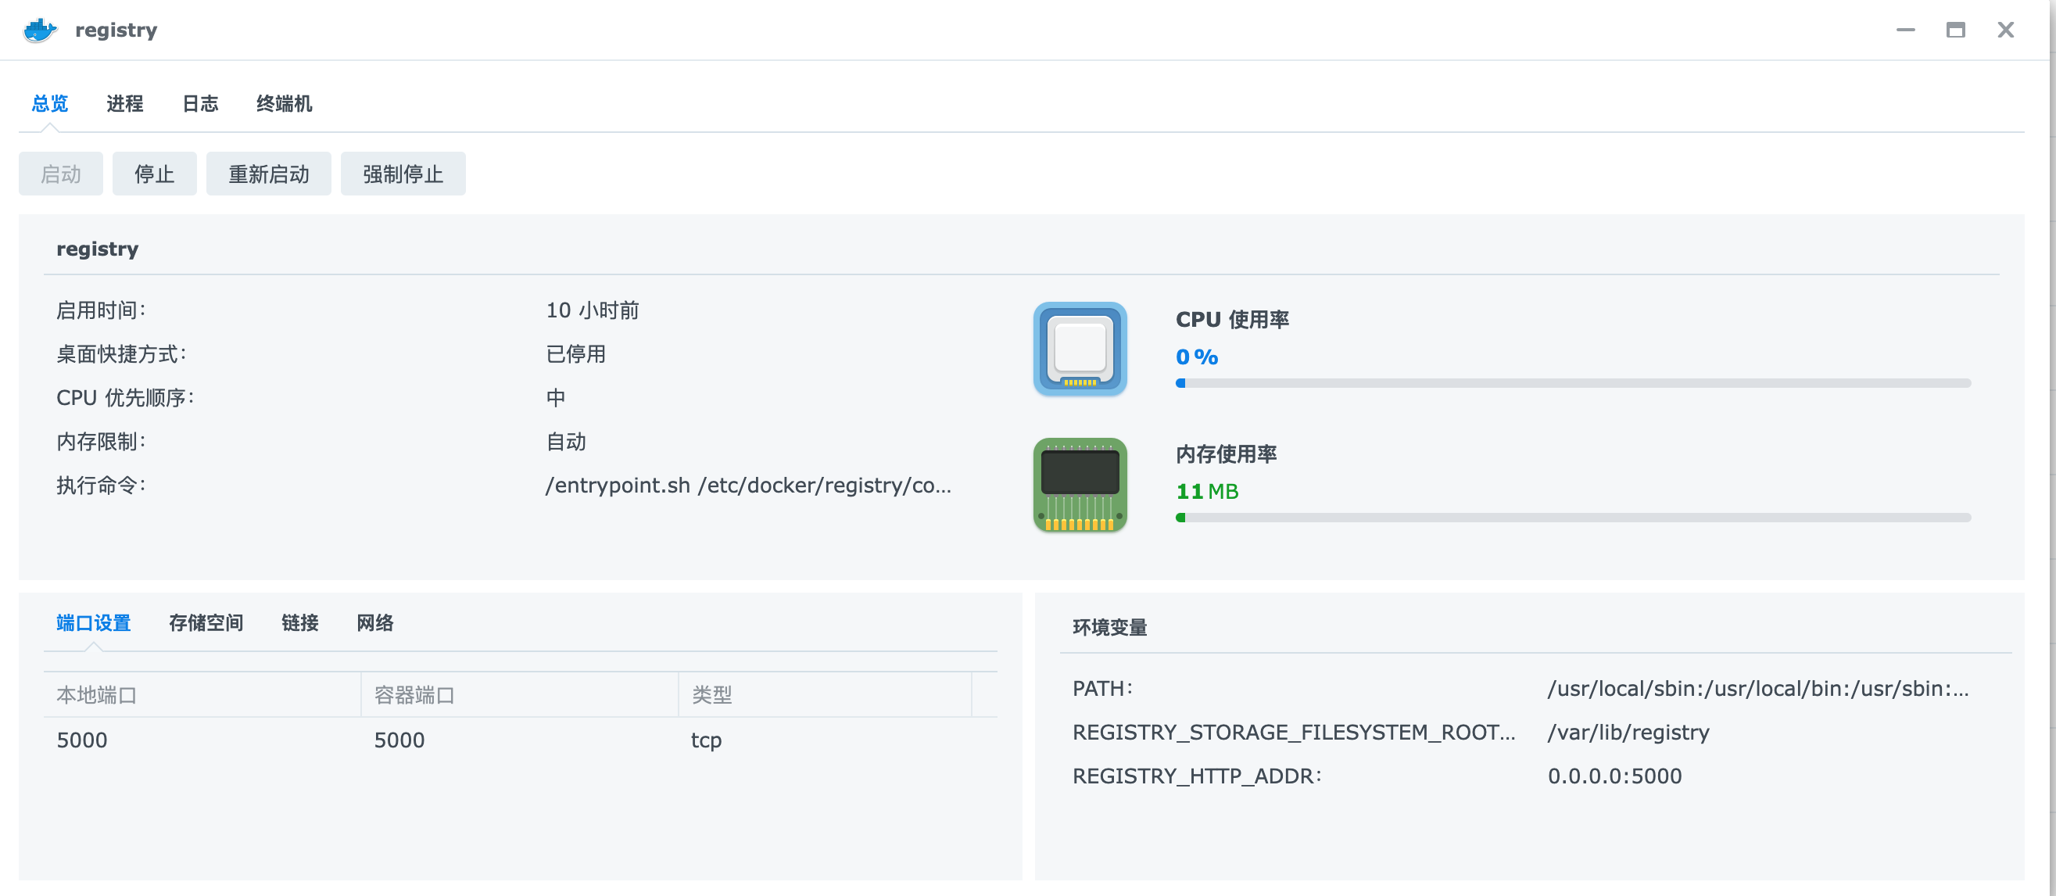Click the Docker whale icon in title bar
Image resolution: width=2056 pixels, height=896 pixels.
click(40, 30)
